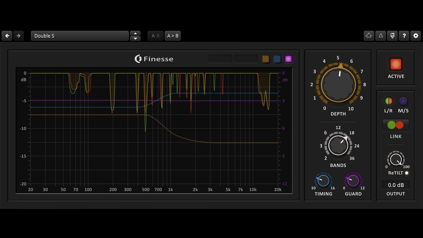Open help with question mark icon
Screen dimensions: 423x238
point(404,36)
